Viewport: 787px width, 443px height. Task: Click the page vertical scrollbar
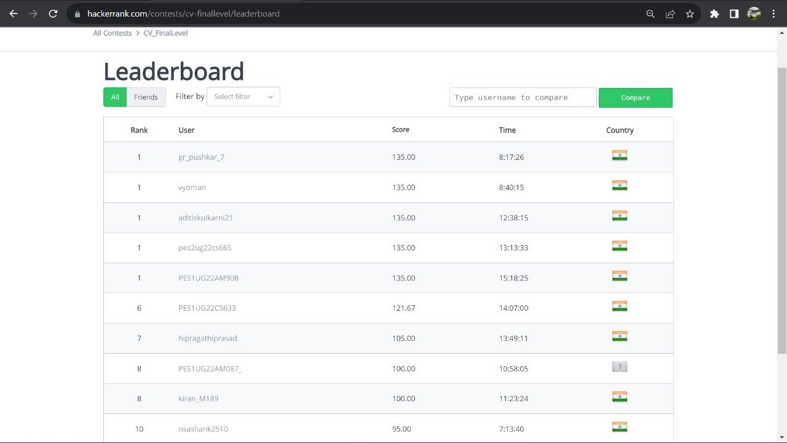coord(781,209)
